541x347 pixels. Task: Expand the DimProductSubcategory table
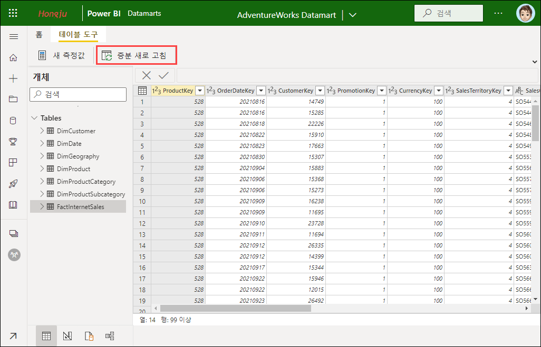42,194
